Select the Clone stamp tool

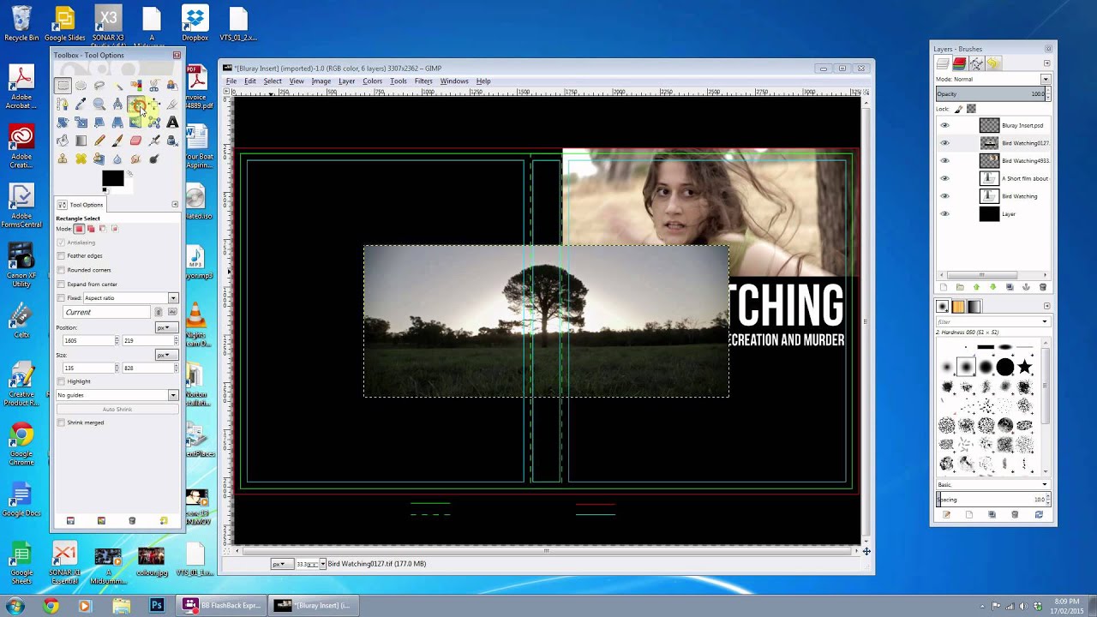63,159
